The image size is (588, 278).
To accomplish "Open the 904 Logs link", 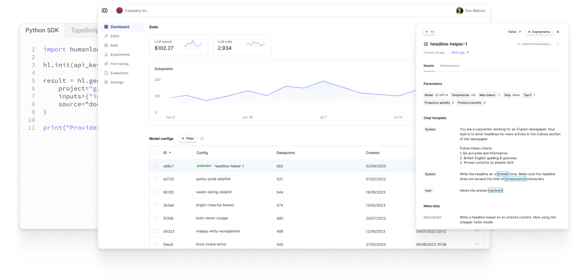I will (460, 52).
